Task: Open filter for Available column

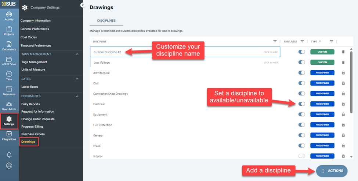Action: tap(302, 41)
